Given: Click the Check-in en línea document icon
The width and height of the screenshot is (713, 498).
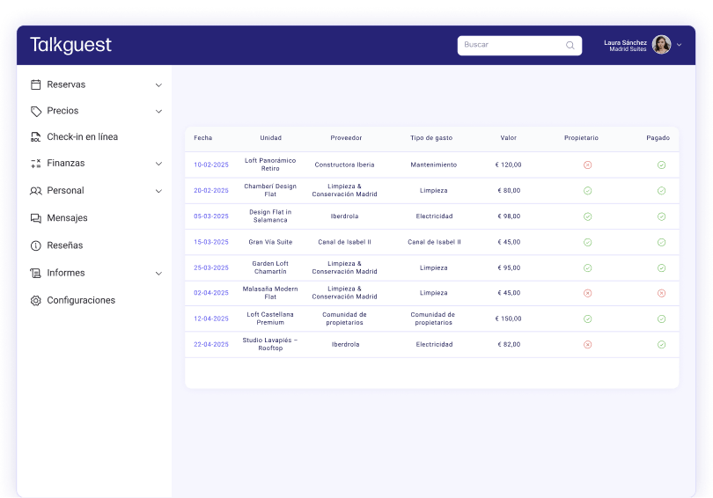Looking at the screenshot, I should (35, 136).
